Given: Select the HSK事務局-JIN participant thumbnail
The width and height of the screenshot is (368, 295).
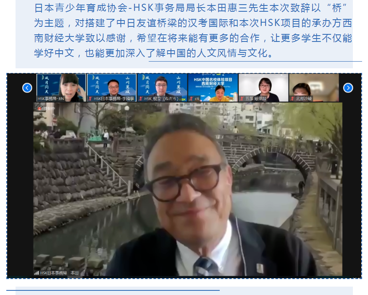Looking at the screenshot, I should 61,88.
